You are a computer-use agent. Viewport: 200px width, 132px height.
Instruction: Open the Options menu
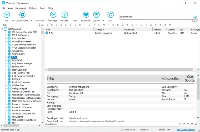pyautogui.click(x=33, y=8)
